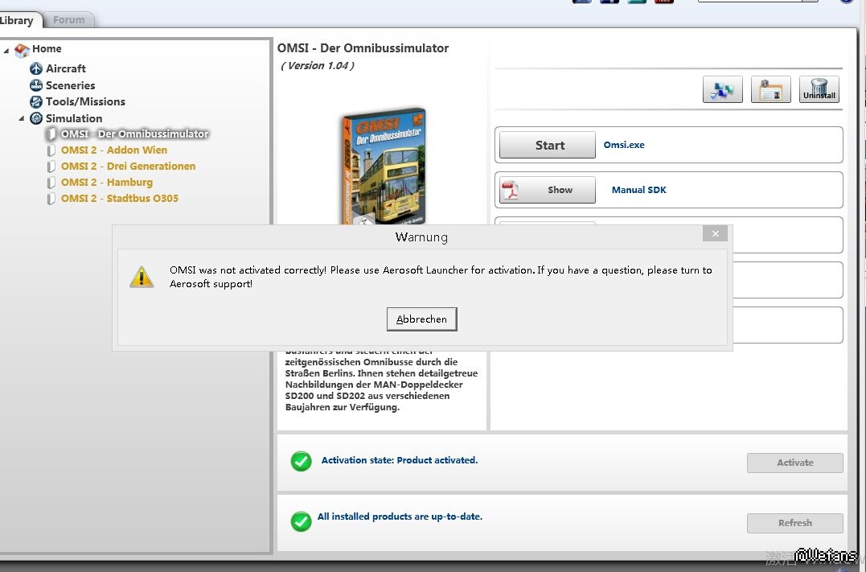The width and height of the screenshot is (866, 572).
Task: Select OMSI 2 - Drei Generationen
Action: tap(128, 167)
